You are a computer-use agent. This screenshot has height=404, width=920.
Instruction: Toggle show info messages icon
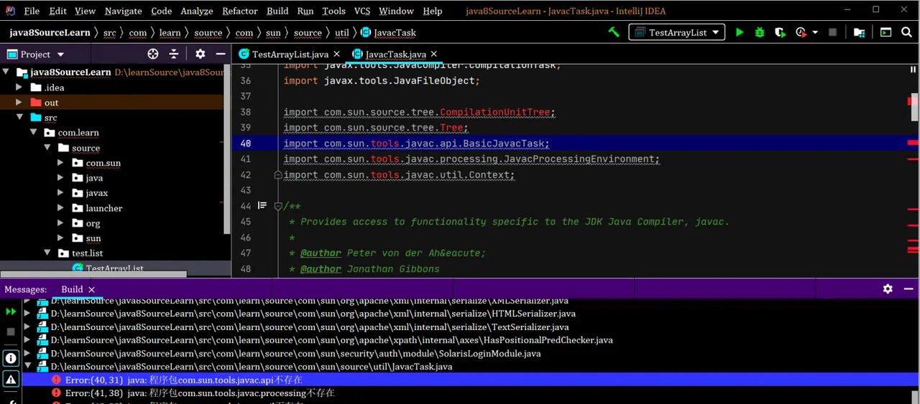pyautogui.click(x=11, y=358)
